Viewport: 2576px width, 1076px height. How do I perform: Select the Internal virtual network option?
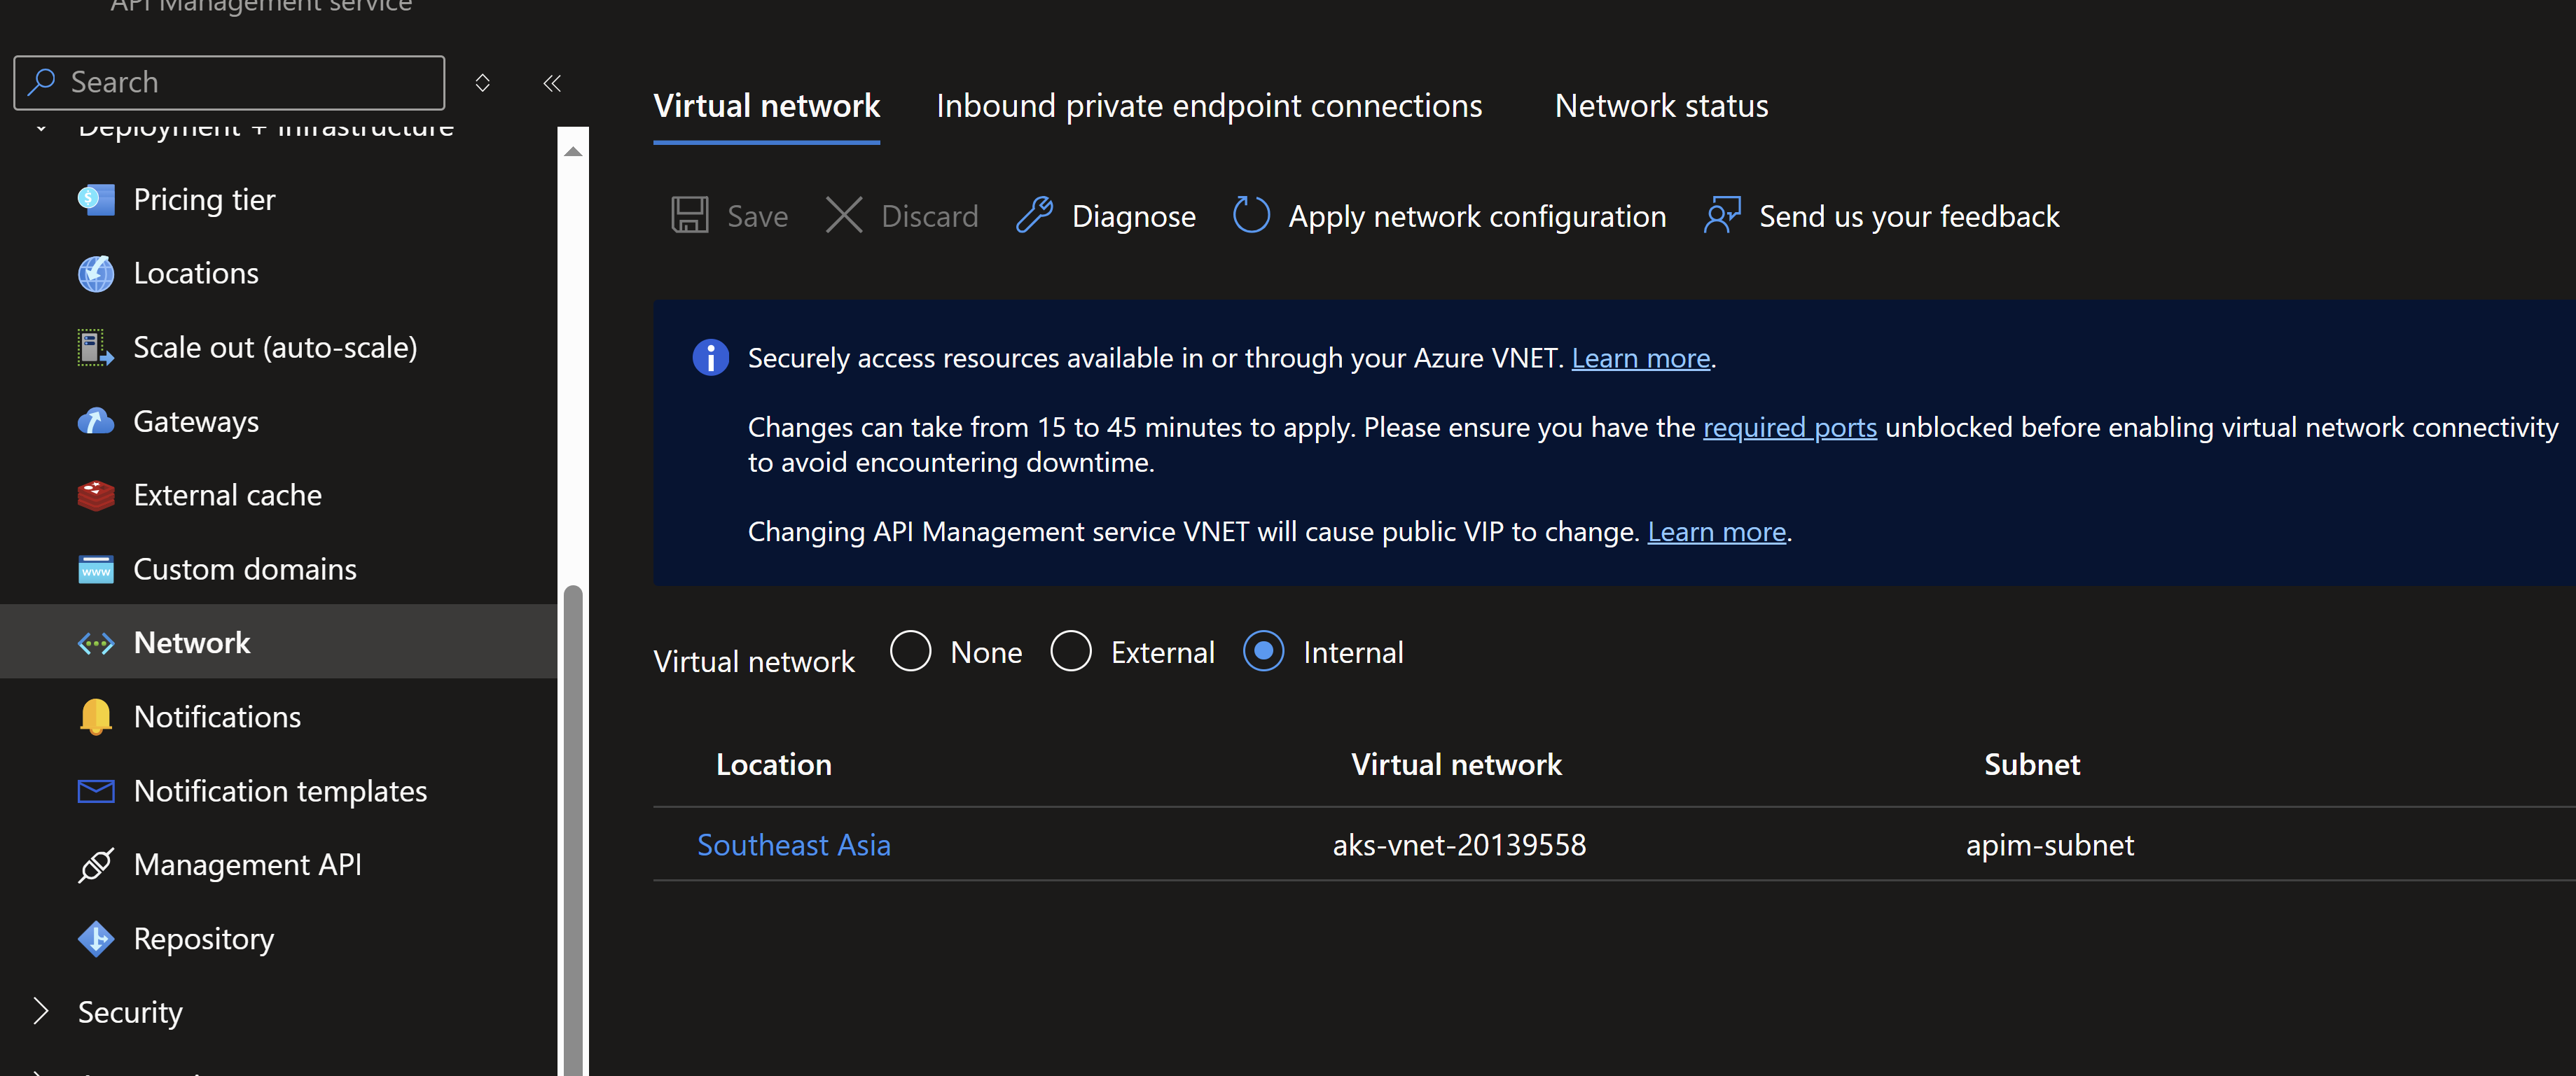click(x=1263, y=651)
